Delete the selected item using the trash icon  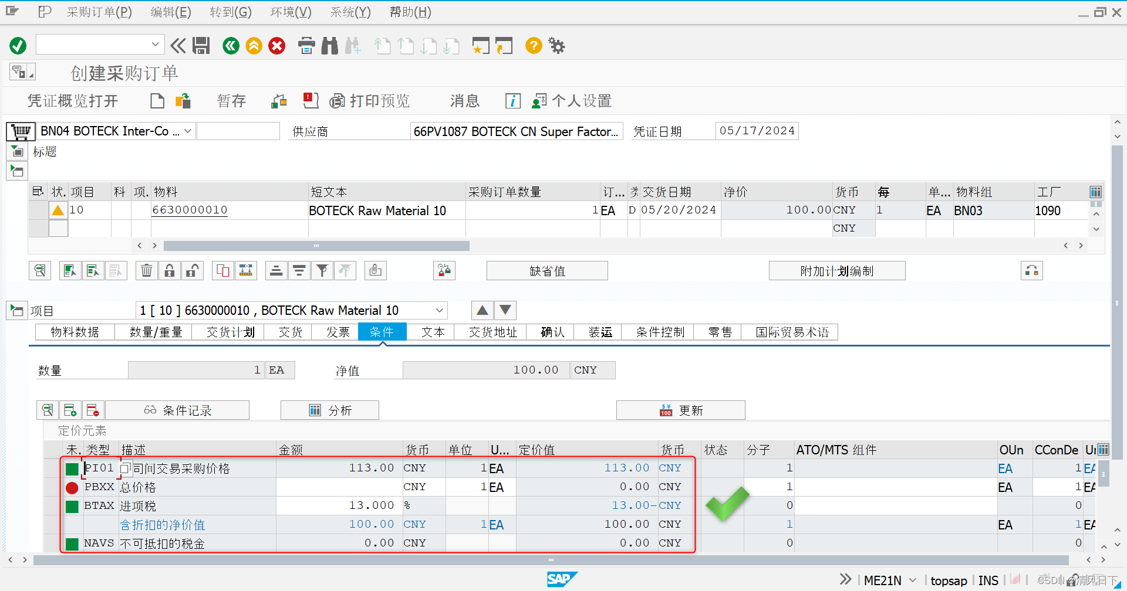coord(146,270)
